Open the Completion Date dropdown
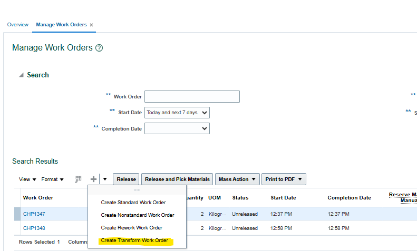The width and height of the screenshot is (417, 251). click(x=177, y=128)
